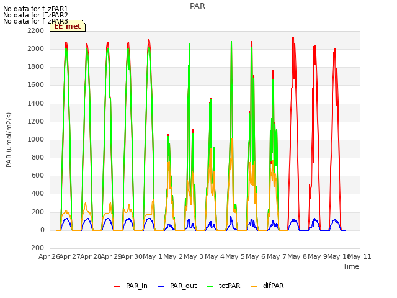Screen dimensions: 397x298
Task: Click the Time axis label
Action: (x=351, y=266)
